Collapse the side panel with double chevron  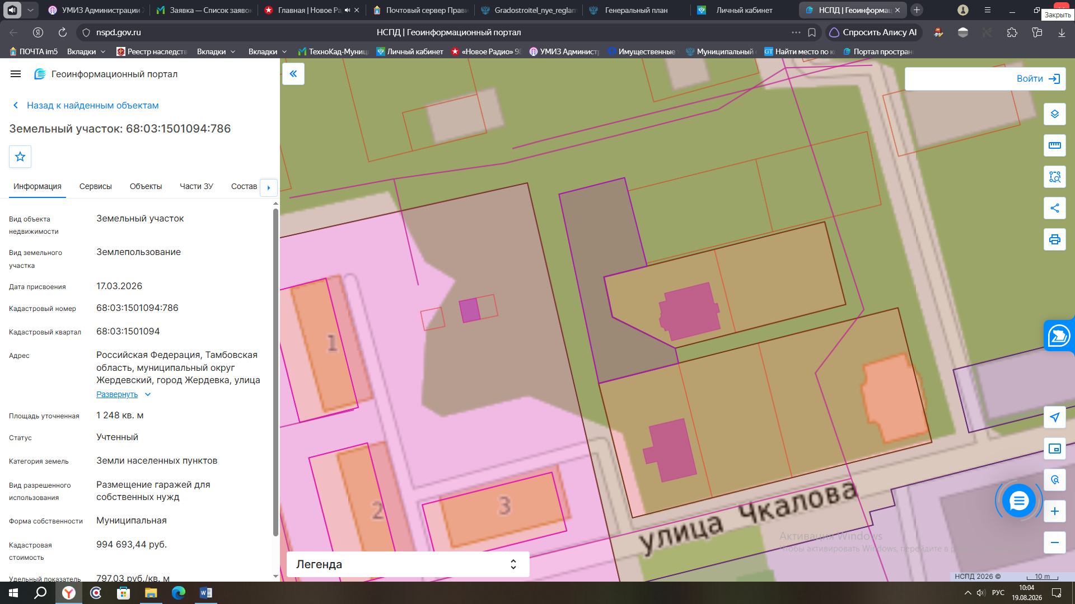click(x=293, y=74)
